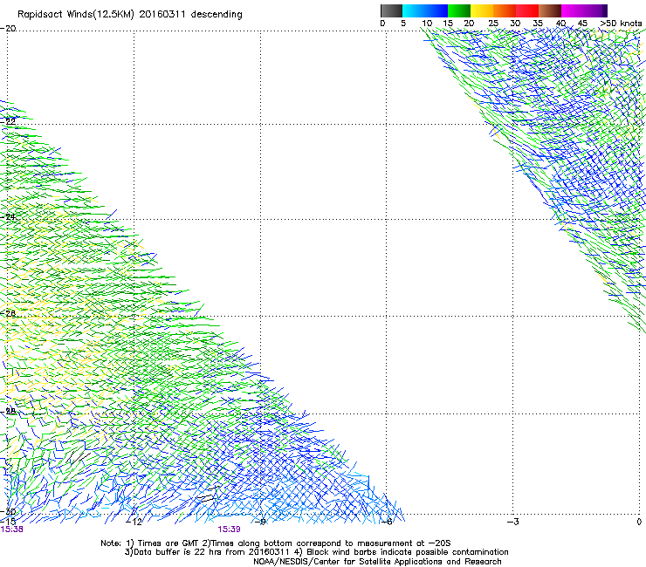Image resolution: width=646 pixels, height=567 pixels.
Task: Click the '-20' latitude axis label
Action: 8,29
